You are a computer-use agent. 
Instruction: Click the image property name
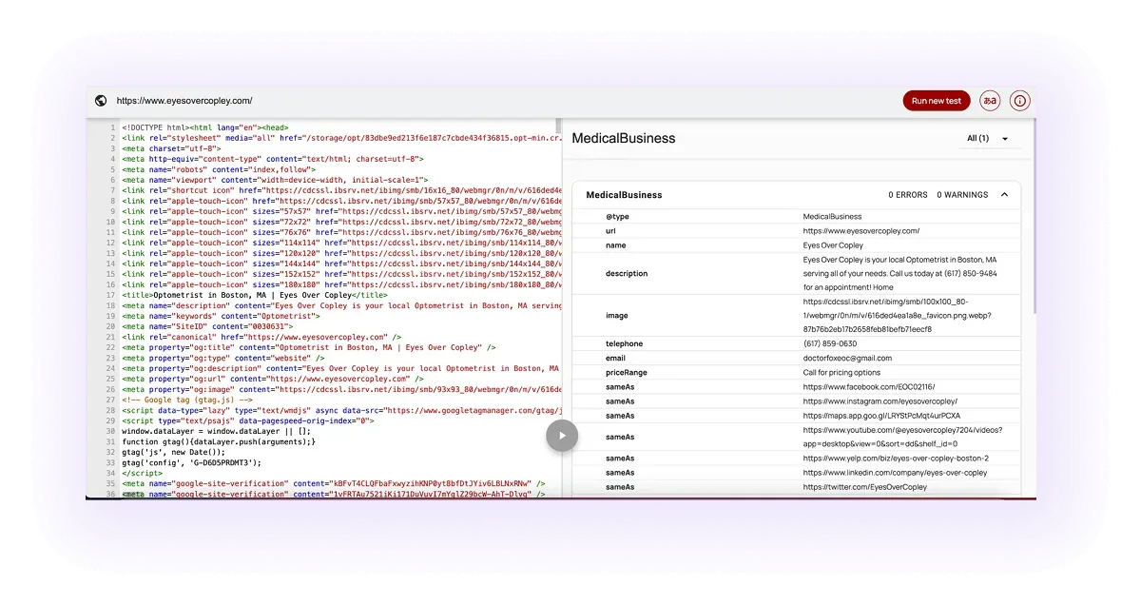click(x=617, y=316)
